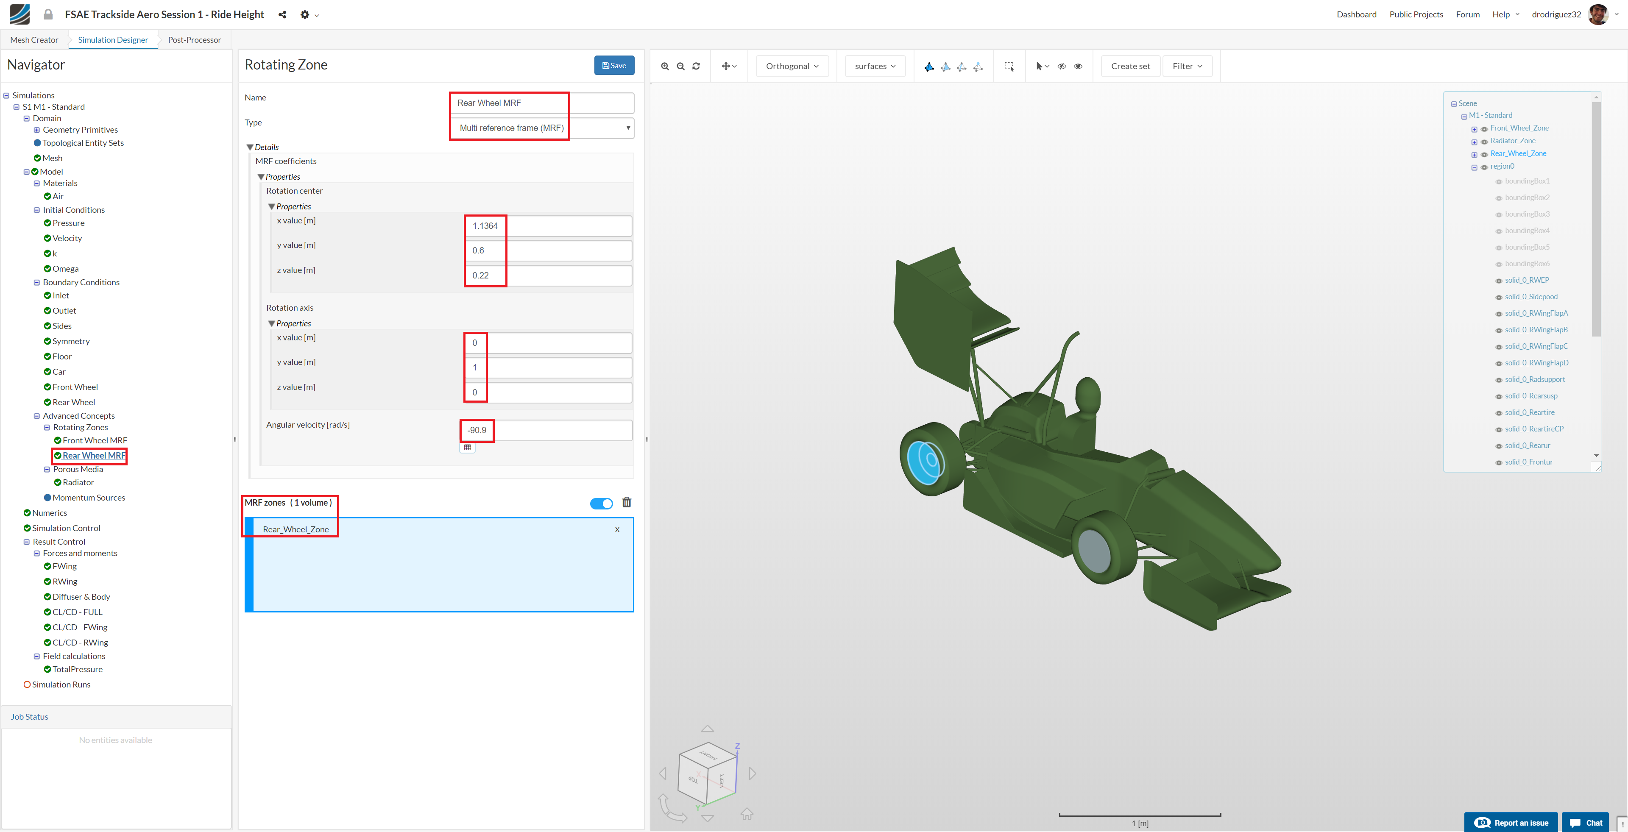Switch to the Post-Processor tab
The height and width of the screenshot is (832, 1628).
pos(194,40)
